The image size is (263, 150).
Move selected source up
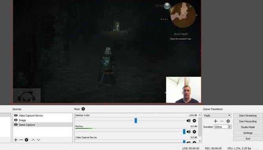coord(33,140)
